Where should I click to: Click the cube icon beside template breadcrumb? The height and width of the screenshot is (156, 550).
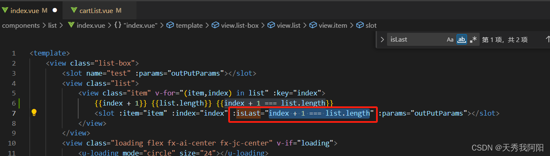pos(170,25)
